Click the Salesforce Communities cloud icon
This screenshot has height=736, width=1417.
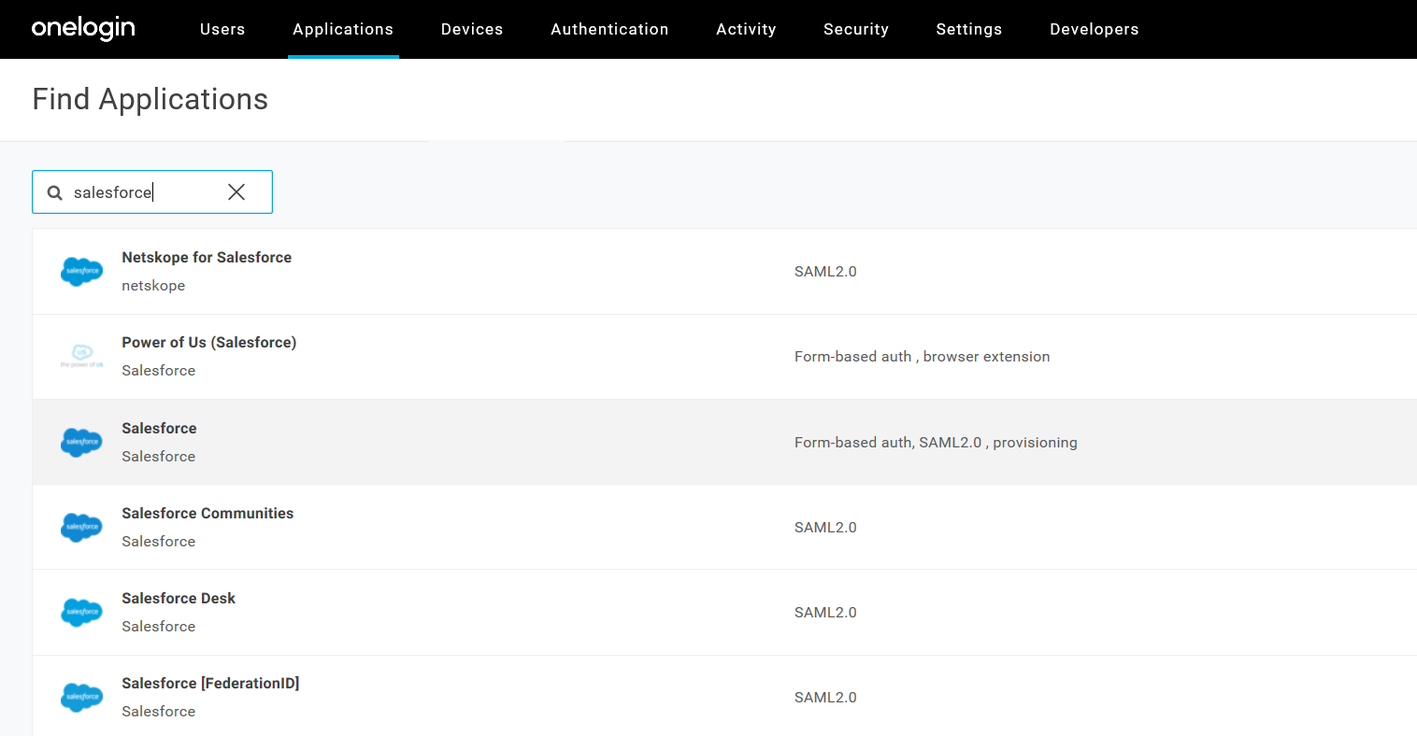[81, 527]
